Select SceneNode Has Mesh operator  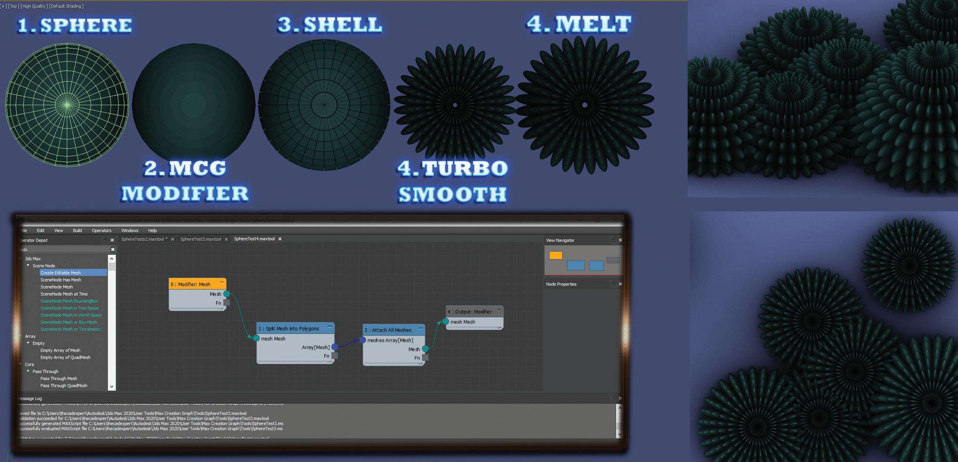coord(61,280)
